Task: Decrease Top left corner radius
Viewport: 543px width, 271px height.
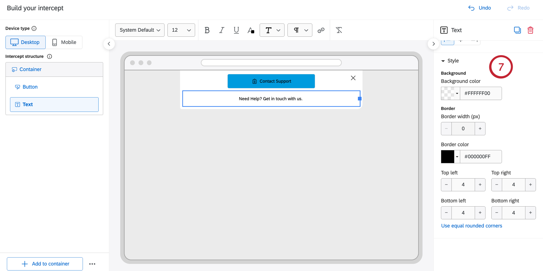Action: 446,185
